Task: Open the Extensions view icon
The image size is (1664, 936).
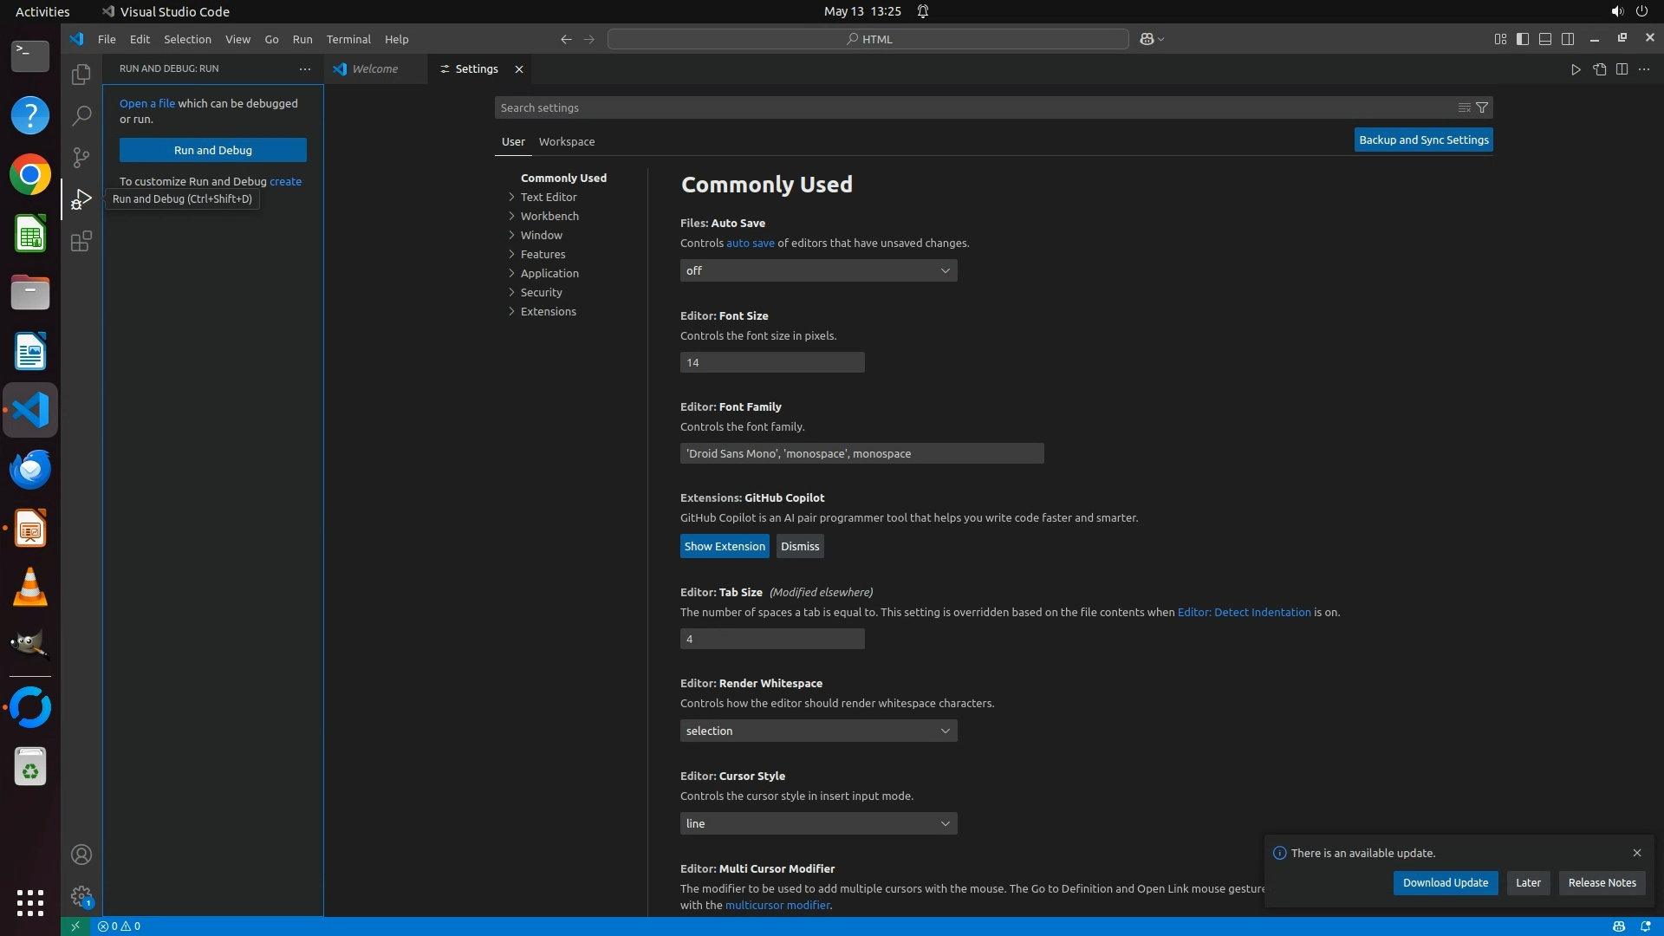Action: [x=81, y=241]
